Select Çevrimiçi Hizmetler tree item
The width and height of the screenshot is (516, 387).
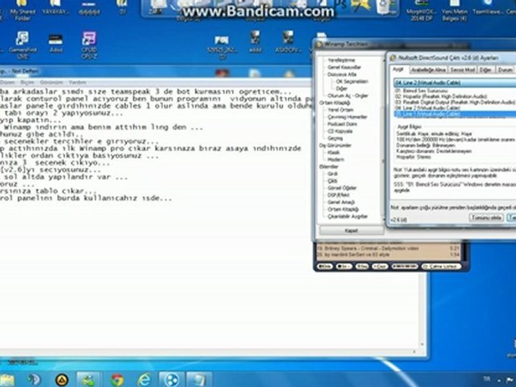347,117
